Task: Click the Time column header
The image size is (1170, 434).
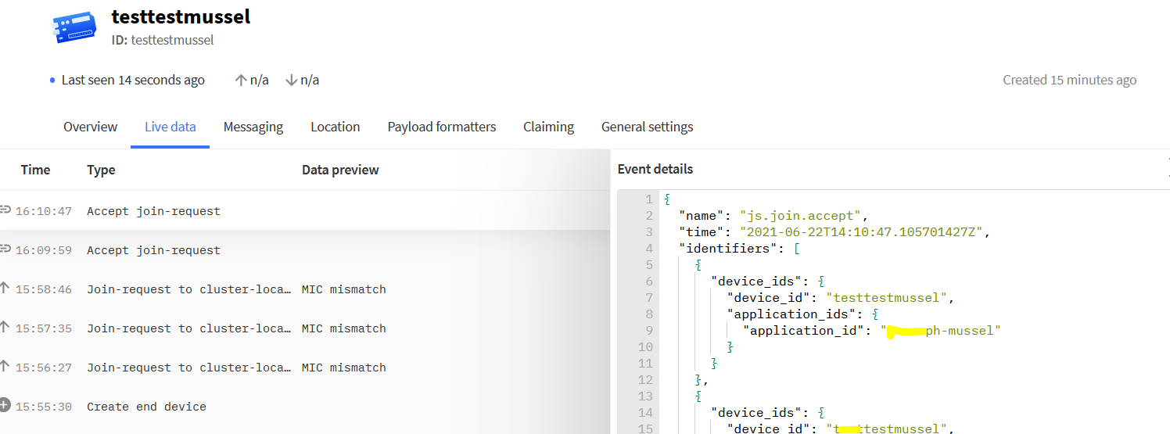Action: 35,170
